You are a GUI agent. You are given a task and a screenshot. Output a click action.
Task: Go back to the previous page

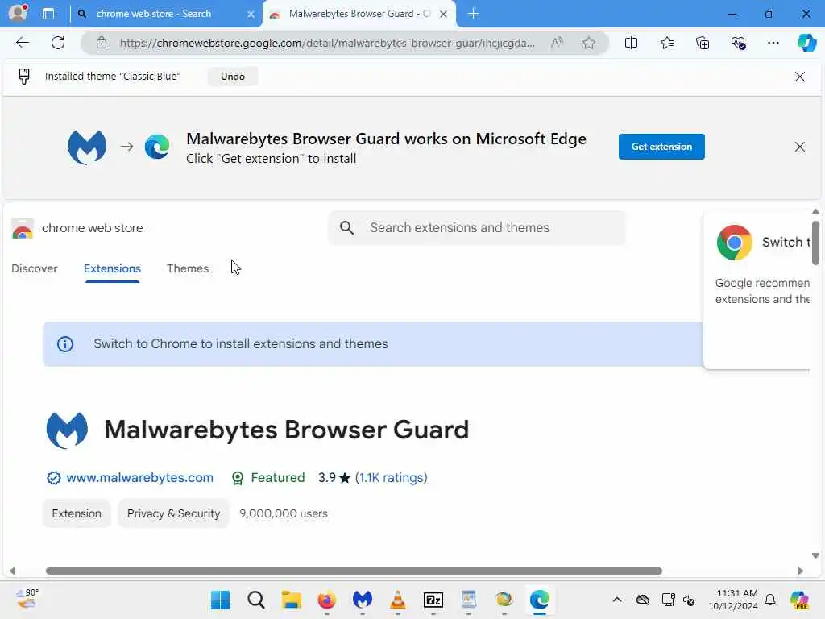(x=22, y=43)
